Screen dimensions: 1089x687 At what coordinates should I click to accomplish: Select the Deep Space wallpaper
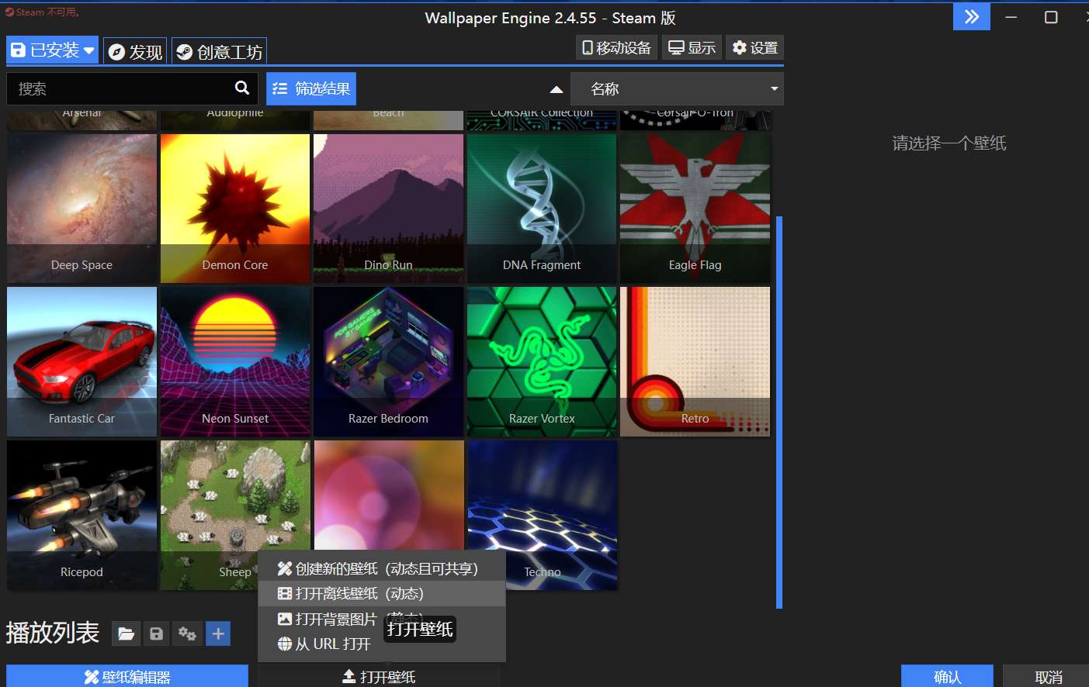point(82,209)
